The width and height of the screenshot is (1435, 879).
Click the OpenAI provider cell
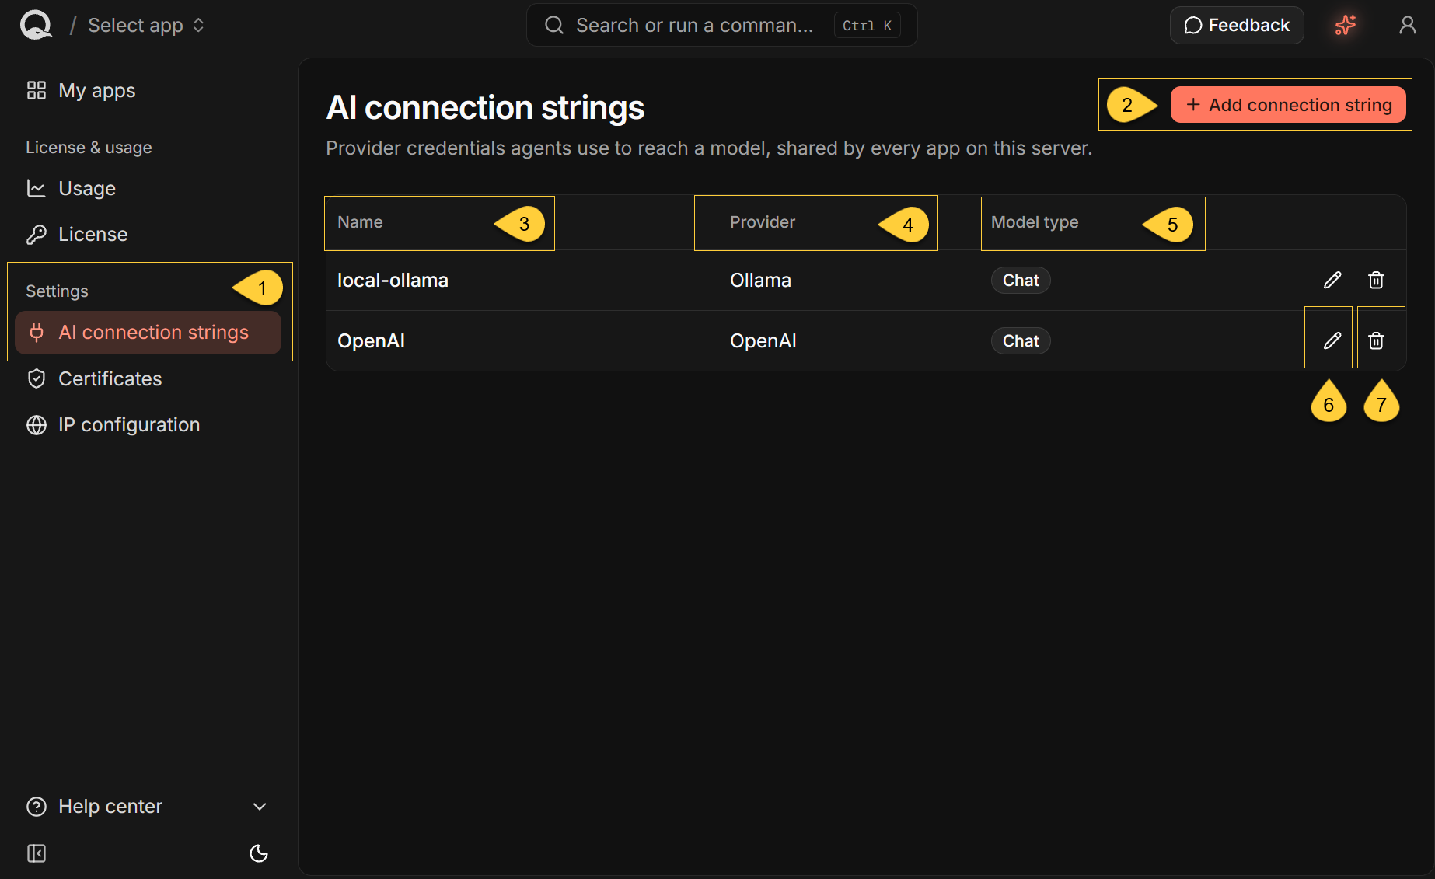pyautogui.click(x=763, y=341)
